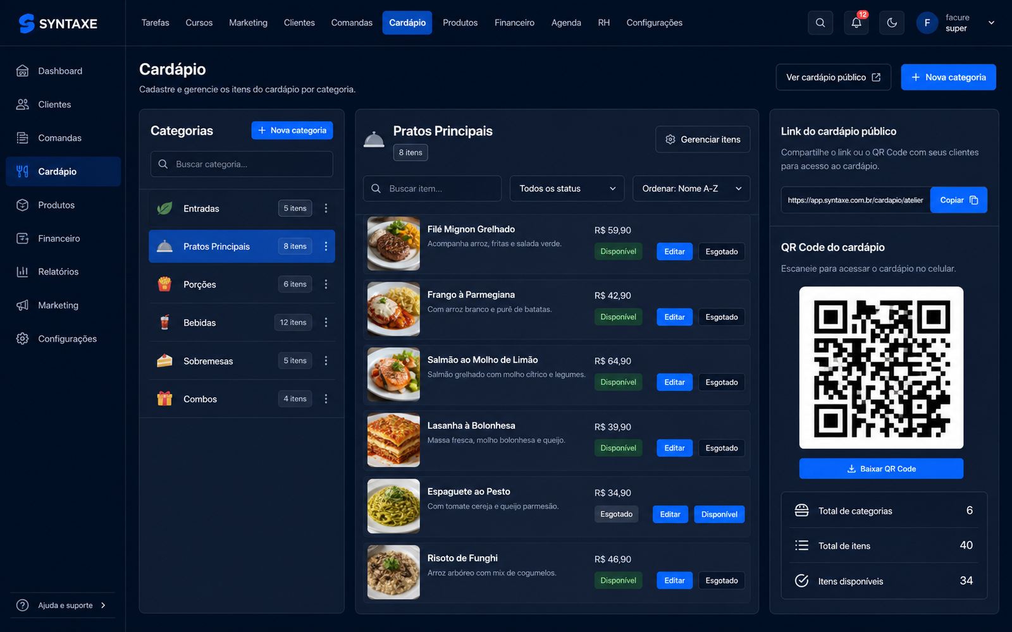Click the QR code image

click(881, 368)
